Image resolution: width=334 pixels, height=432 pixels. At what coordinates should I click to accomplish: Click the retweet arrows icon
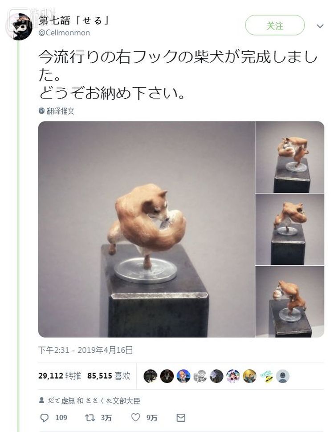coord(90,418)
